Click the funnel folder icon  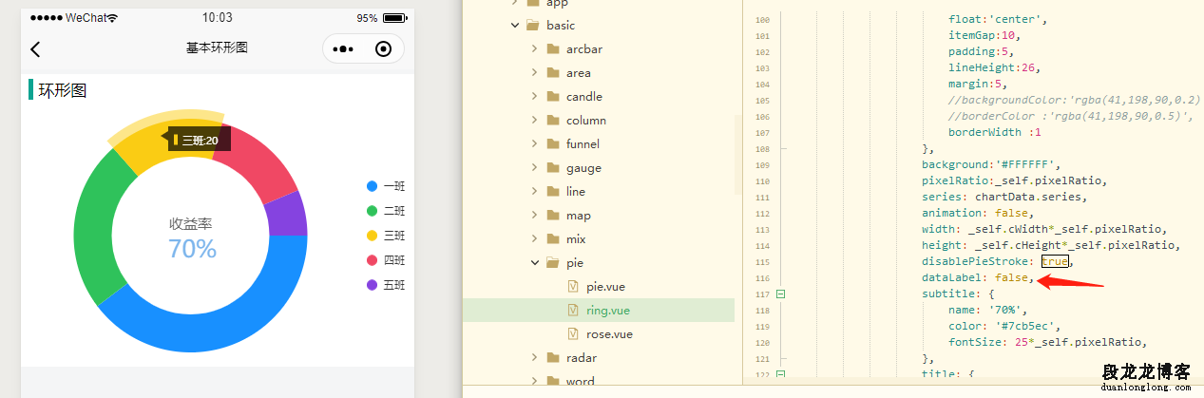pos(552,143)
